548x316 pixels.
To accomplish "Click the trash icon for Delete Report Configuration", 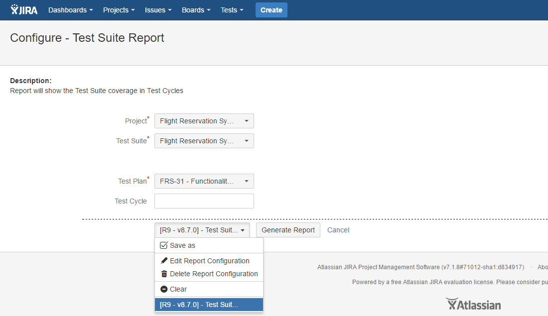I will [x=164, y=274].
